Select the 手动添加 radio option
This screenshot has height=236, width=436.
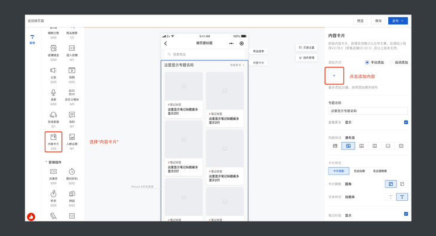367,62
